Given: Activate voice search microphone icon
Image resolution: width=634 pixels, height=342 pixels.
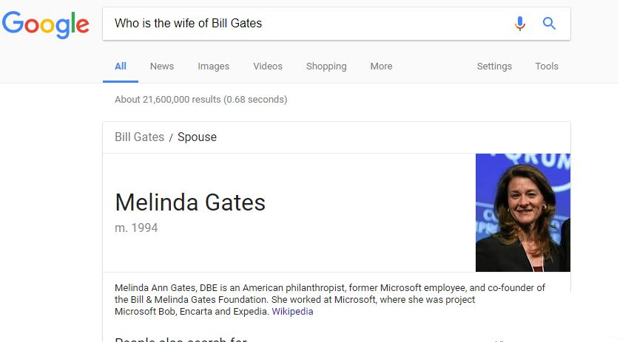Looking at the screenshot, I should tap(520, 24).
